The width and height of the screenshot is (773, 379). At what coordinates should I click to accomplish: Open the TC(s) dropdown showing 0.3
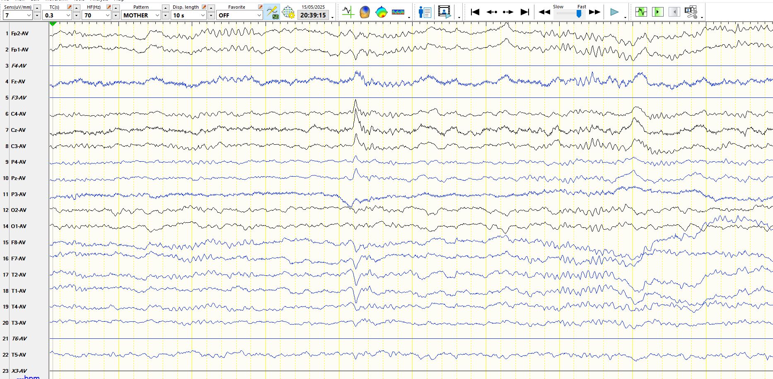[57, 15]
